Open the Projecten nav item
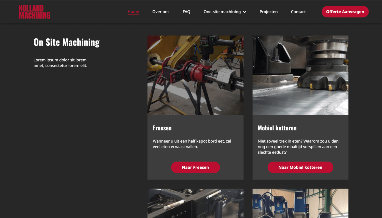This screenshot has width=382, height=218. 268,12
